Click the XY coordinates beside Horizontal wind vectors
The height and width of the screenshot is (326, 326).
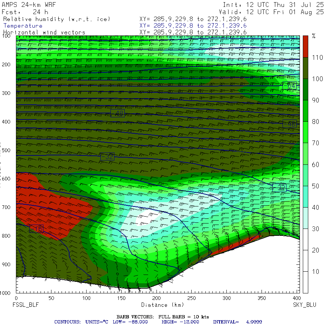193,32
